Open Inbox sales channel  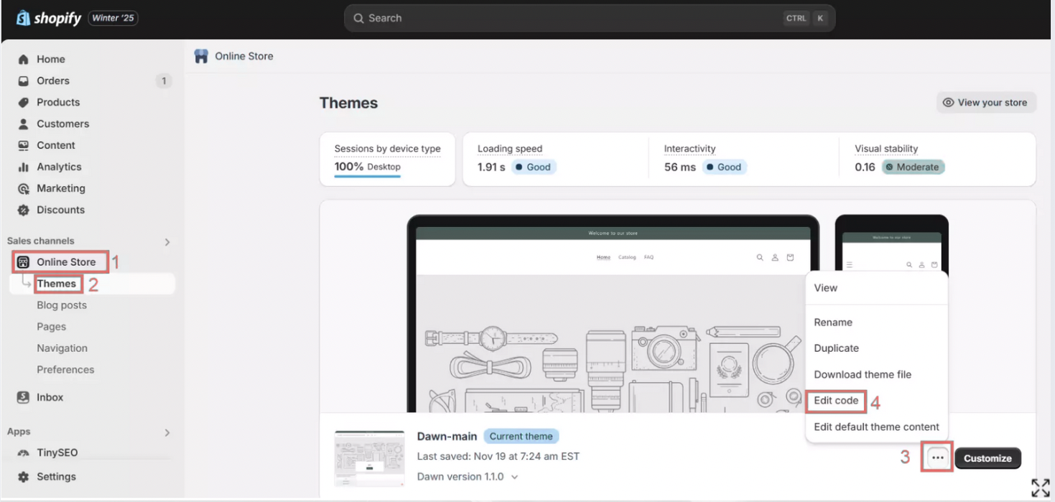click(50, 396)
